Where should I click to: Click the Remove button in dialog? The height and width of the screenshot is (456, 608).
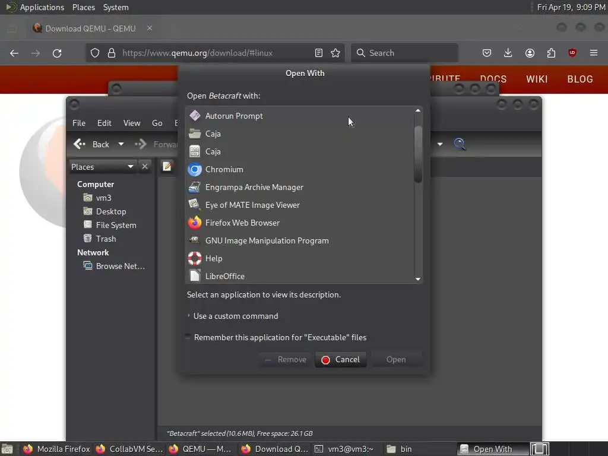pyautogui.click(x=286, y=359)
